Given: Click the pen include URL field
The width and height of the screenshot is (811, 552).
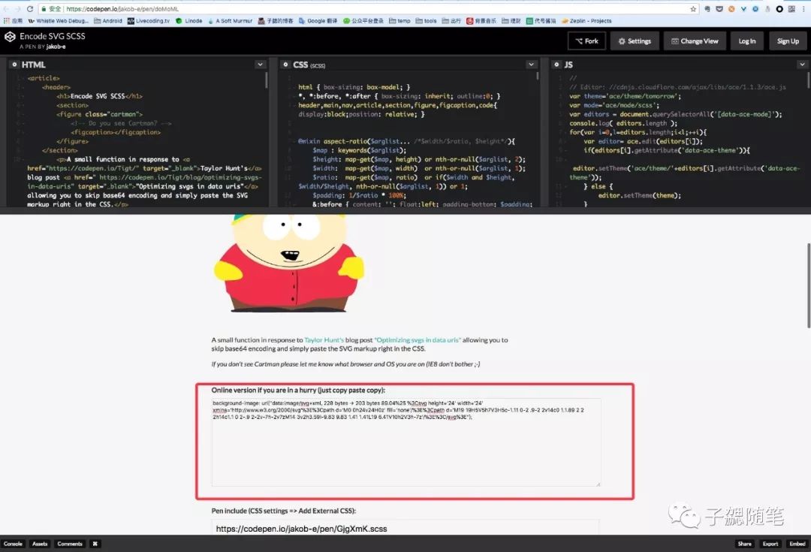Looking at the screenshot, I should [405, 528].
